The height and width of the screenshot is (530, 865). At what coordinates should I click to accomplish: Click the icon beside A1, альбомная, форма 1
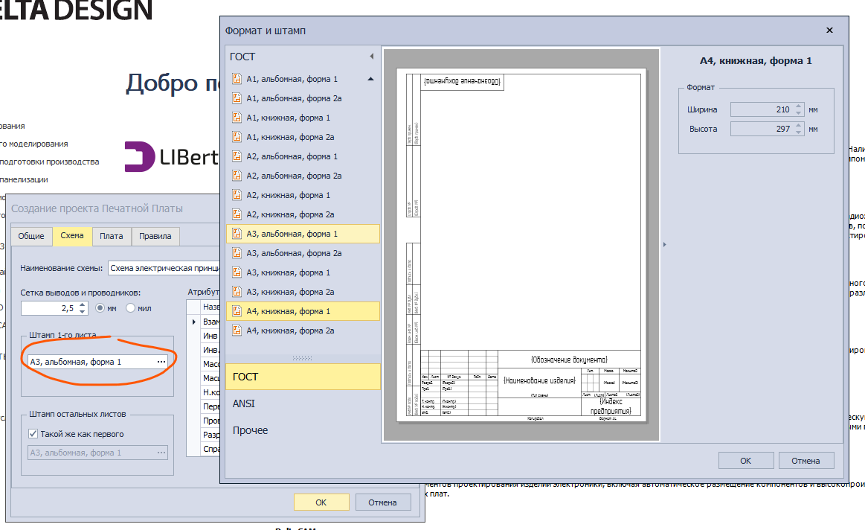click(x=237, y=79)
